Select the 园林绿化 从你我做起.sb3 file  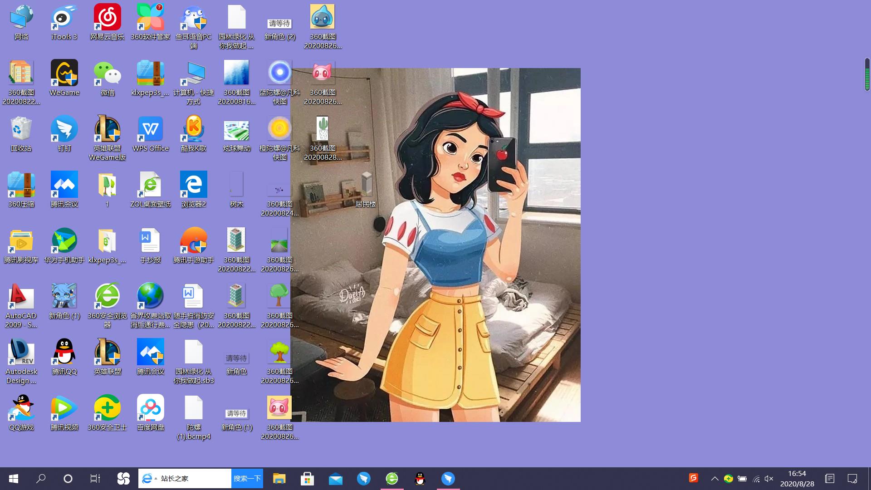[x=194, y=362]
